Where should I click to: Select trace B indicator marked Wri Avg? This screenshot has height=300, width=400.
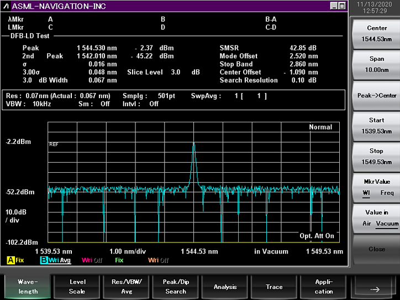(x=56, y=260)
